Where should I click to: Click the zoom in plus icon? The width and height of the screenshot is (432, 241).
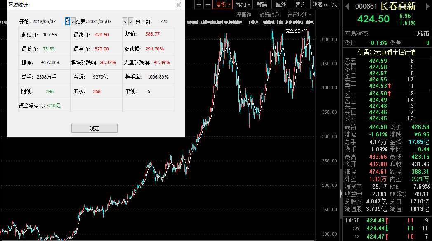pos(199,5)
